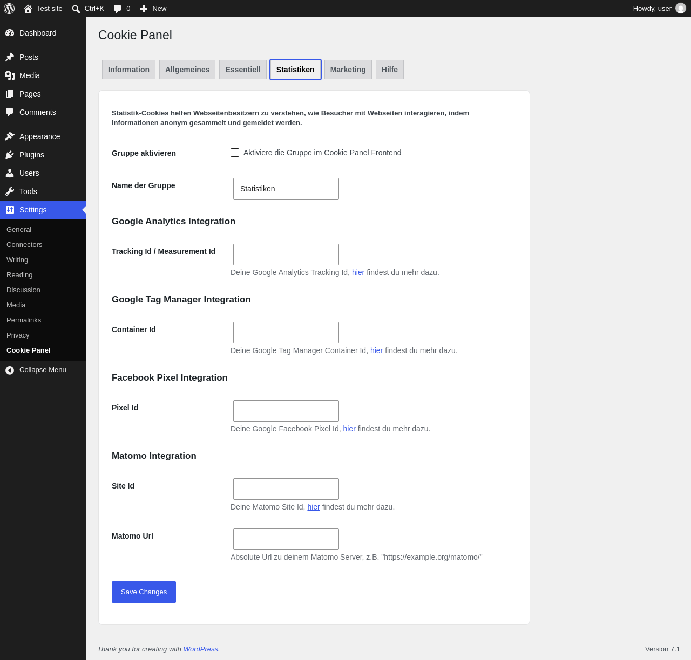This screenshot has width=691, height=660.
Task: Click the Settings sliders icon
Action: point(10,210)
